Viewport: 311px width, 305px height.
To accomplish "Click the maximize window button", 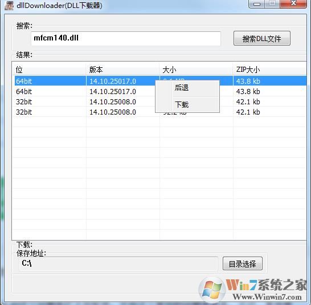I will 272,3.
